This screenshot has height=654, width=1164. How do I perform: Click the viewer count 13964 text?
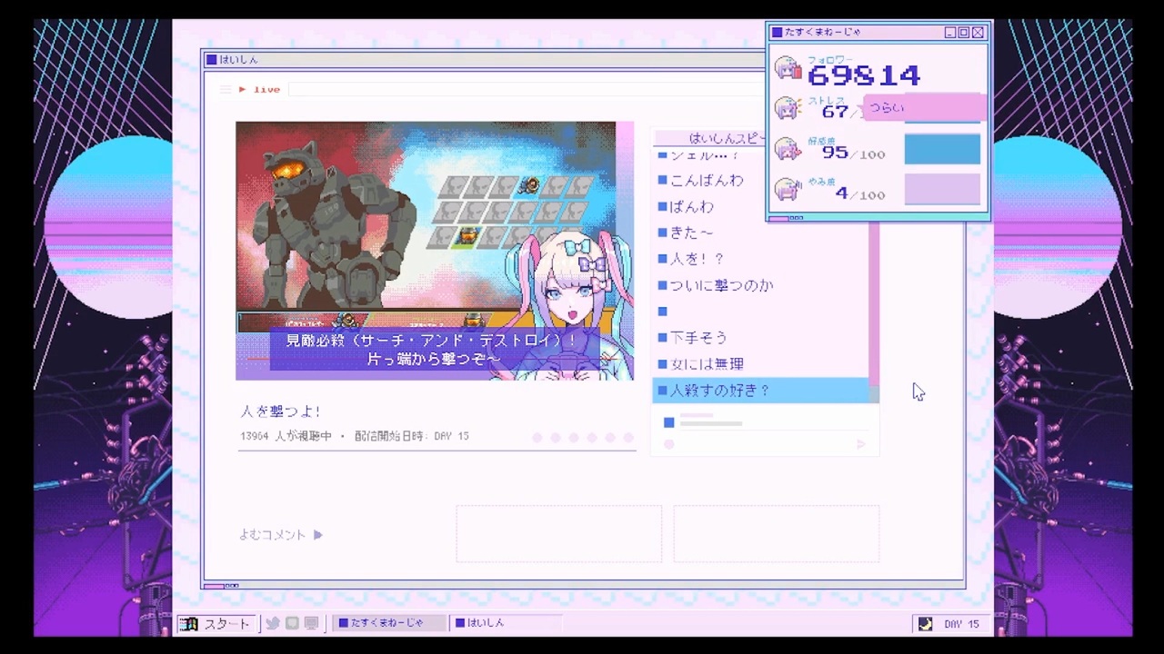(286, 436)
